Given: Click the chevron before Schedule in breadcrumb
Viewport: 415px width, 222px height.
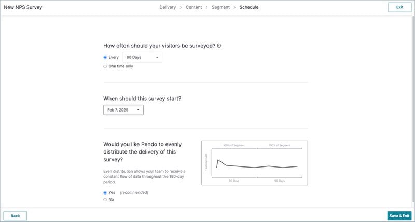Looking at the screenshot, I should click(234, 7).
